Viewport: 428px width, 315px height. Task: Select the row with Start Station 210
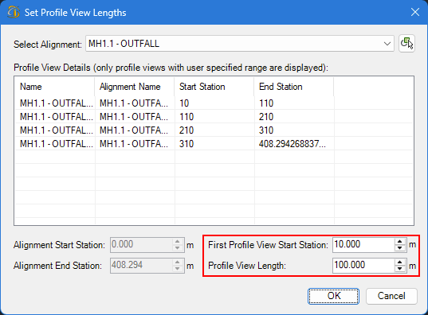[x=214, y=130]
